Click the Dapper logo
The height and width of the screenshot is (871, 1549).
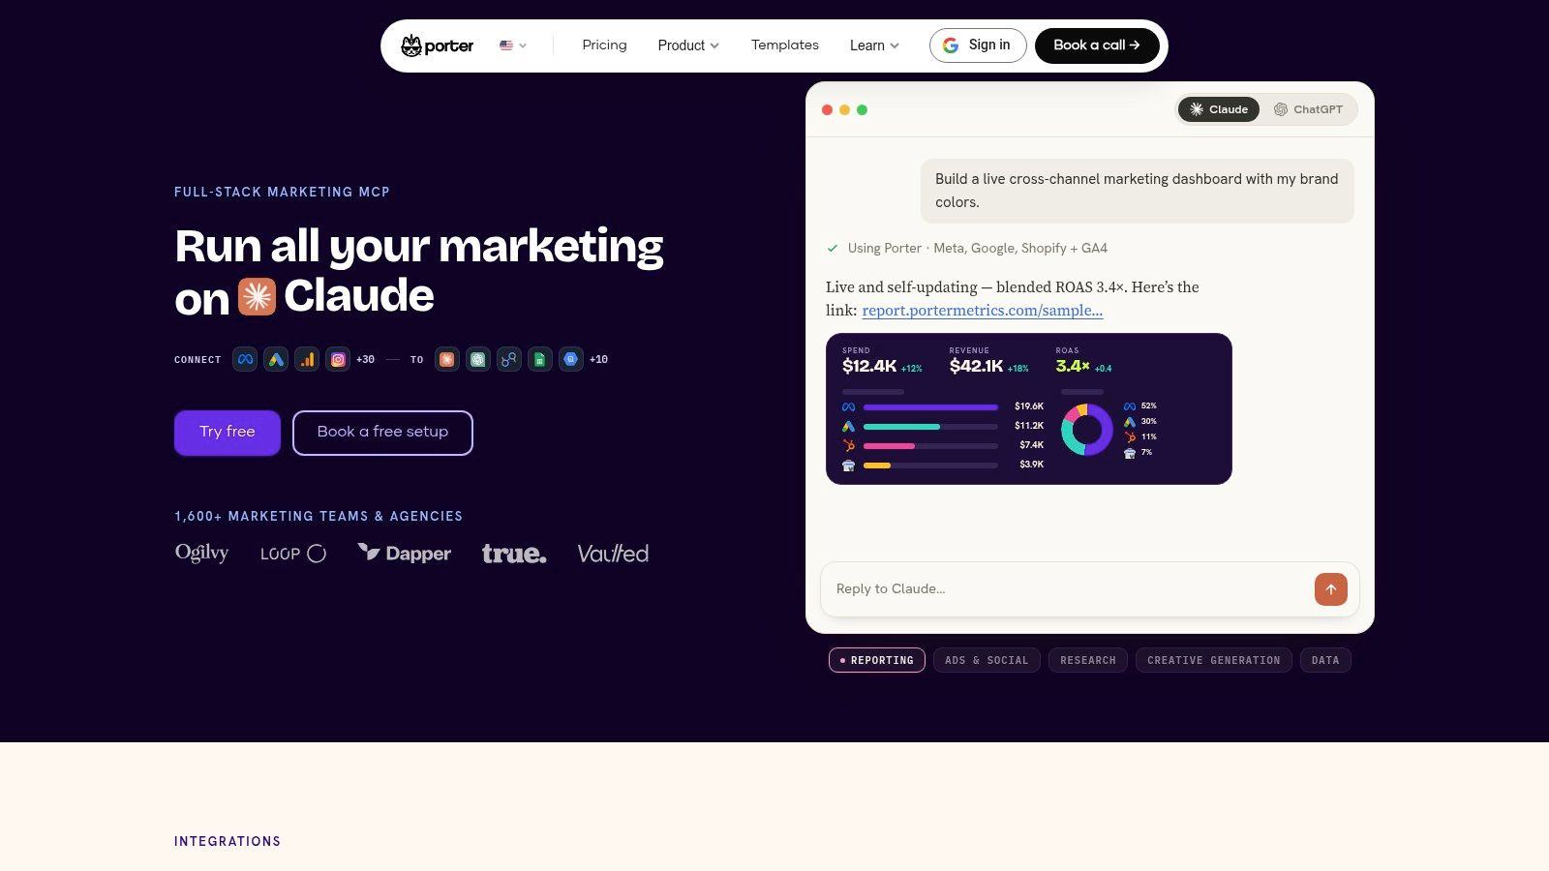click(404, 553)
